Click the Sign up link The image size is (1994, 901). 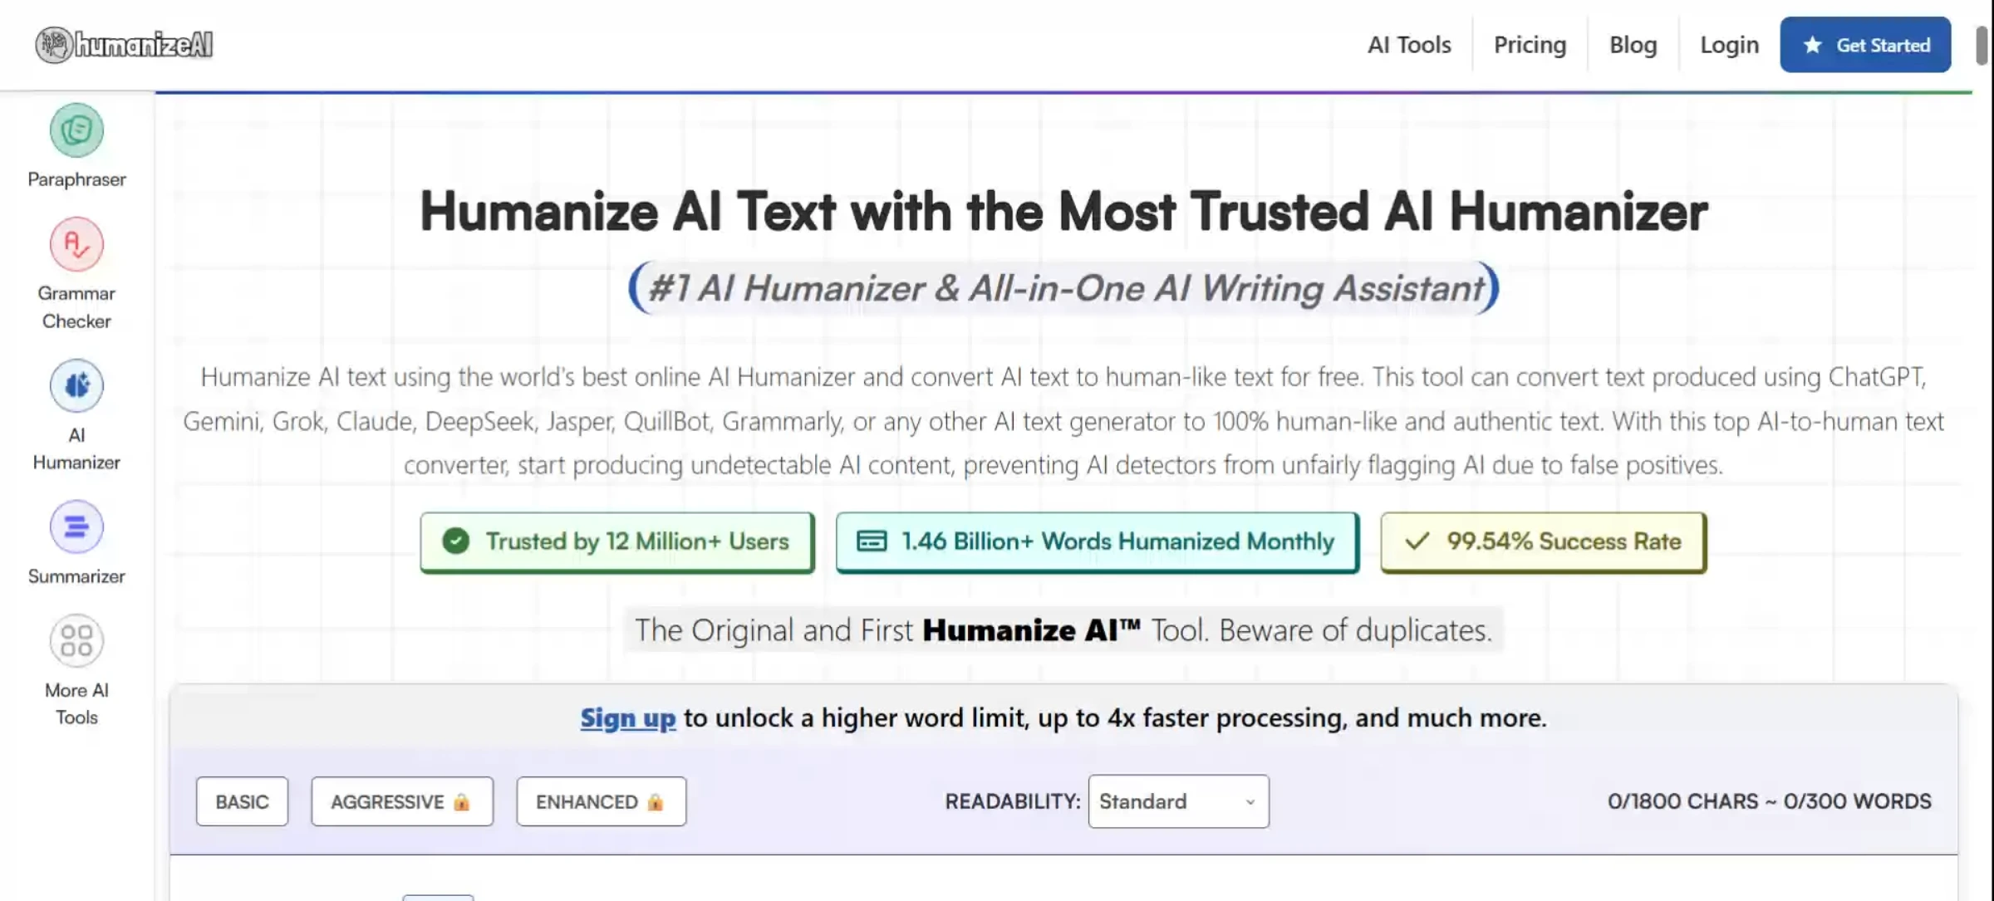click(627, 717)
